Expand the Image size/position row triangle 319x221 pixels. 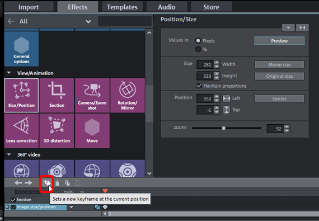click(x=7, y=207)
